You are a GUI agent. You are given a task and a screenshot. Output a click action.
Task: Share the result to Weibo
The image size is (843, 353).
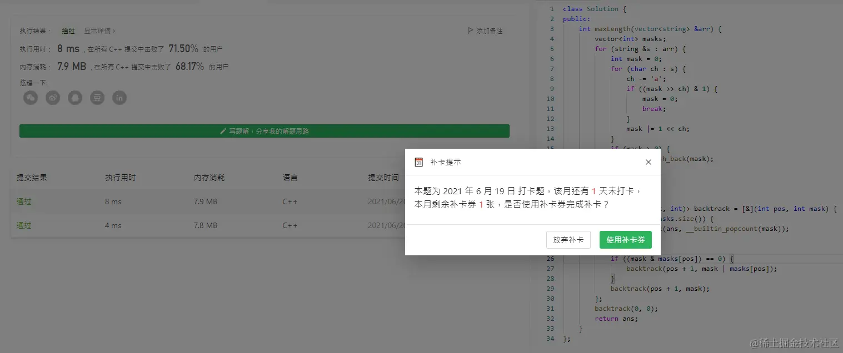[x=53, y=98]
